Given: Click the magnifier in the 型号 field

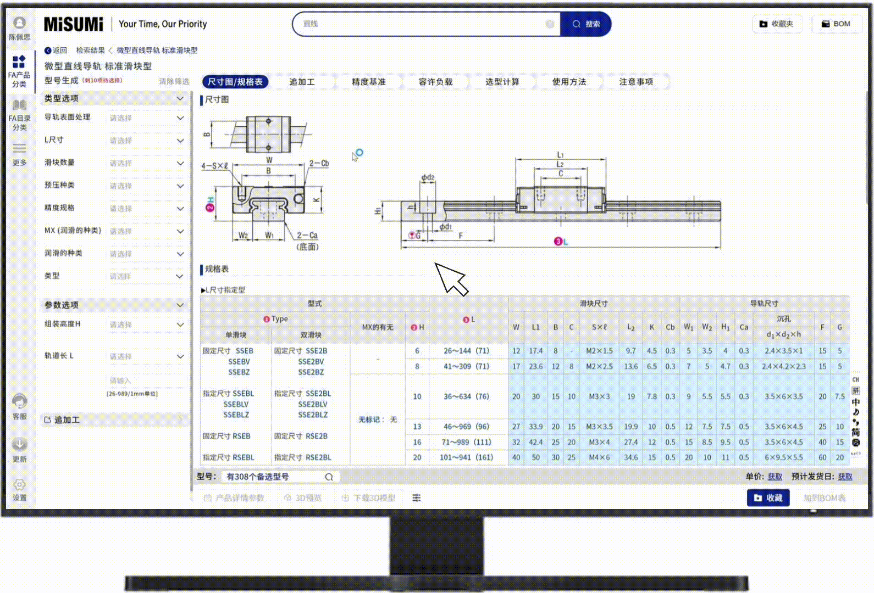Looking at the screenshot, I should point(329,477).
